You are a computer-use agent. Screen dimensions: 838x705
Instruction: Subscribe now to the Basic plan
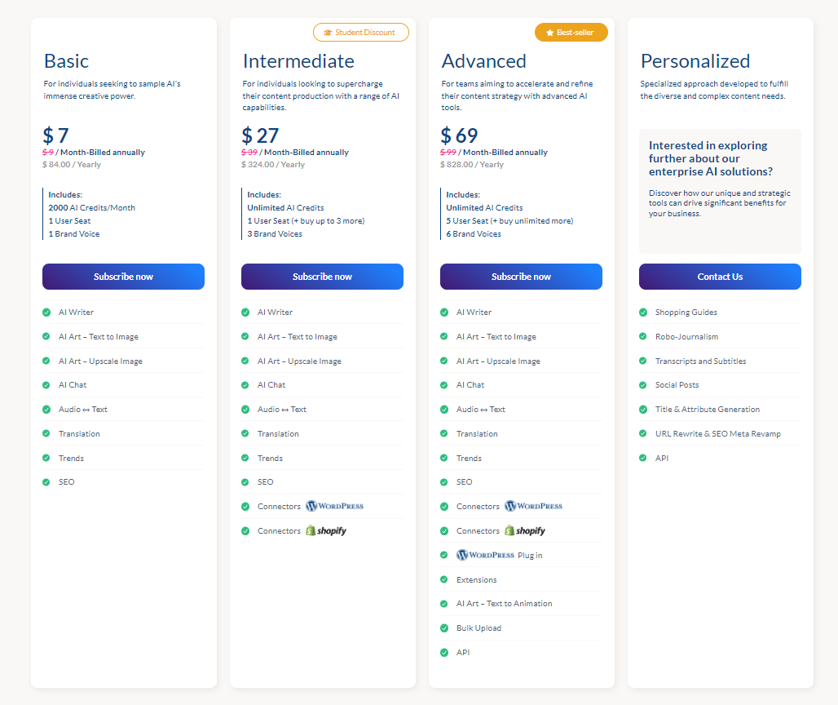[x=123, y=277]
